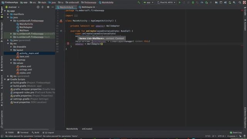Collapse the Gradle Scripts node
247x139 pixels.
(x=5, y=80)
